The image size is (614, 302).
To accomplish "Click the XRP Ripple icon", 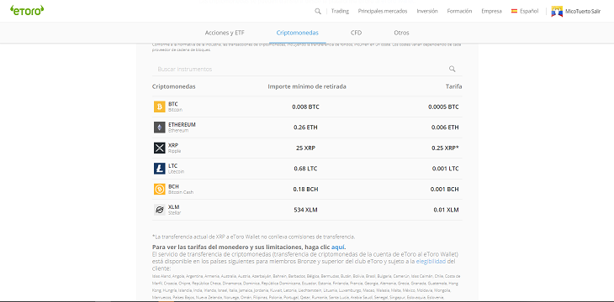I will point(159,148).
